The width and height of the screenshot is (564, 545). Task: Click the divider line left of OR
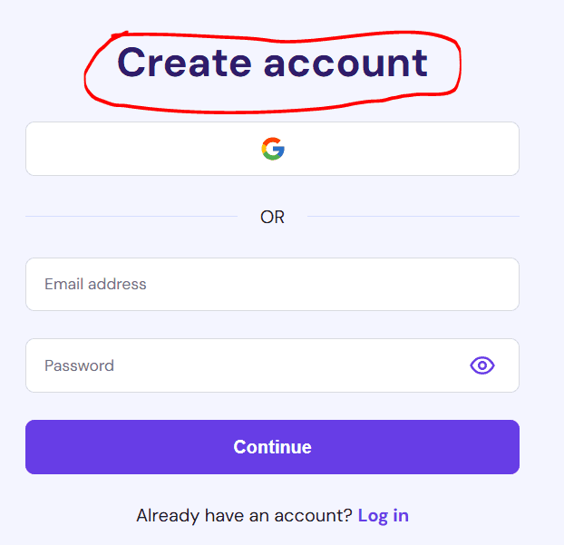tap(131, 216)
